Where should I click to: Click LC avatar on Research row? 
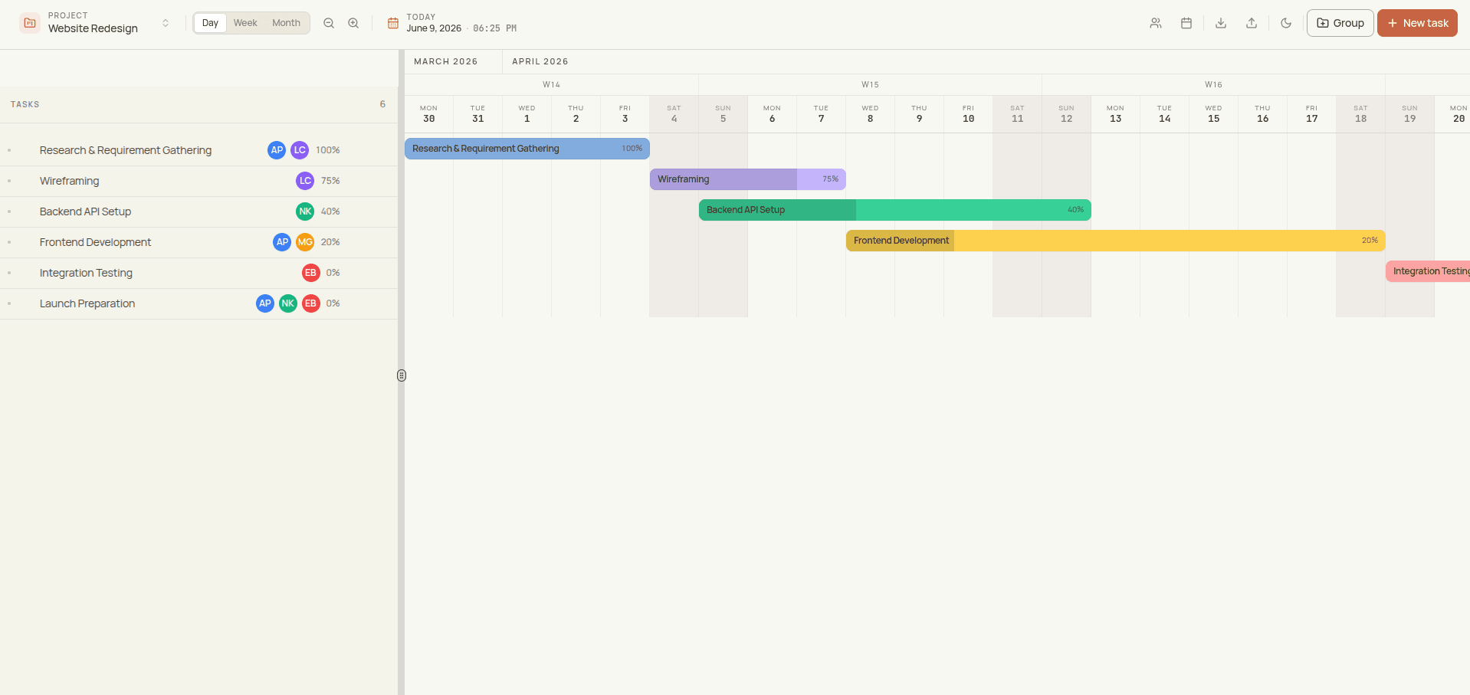click(300, 150)
